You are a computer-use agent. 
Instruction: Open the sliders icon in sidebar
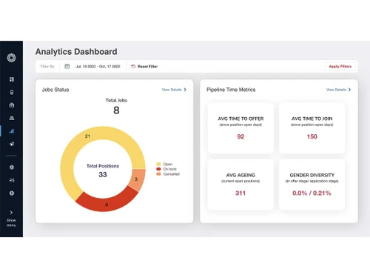[x=12, y=180]
